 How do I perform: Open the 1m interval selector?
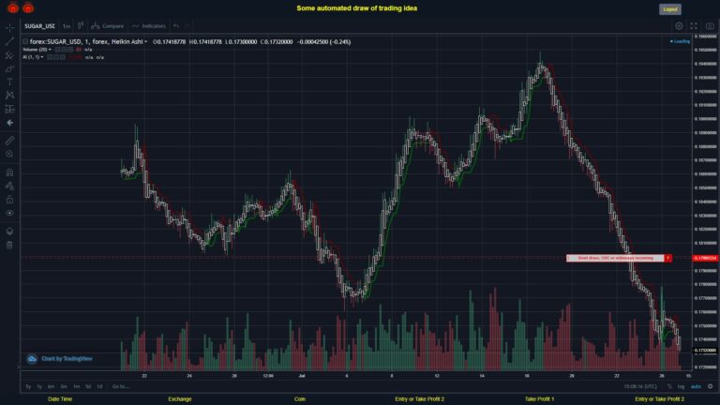coord(67,26)
